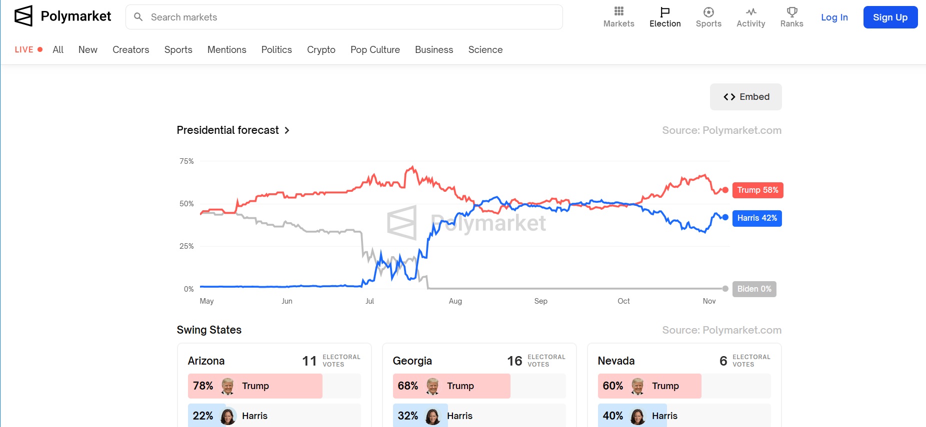Click the Log In link

[x=834, y=16]
